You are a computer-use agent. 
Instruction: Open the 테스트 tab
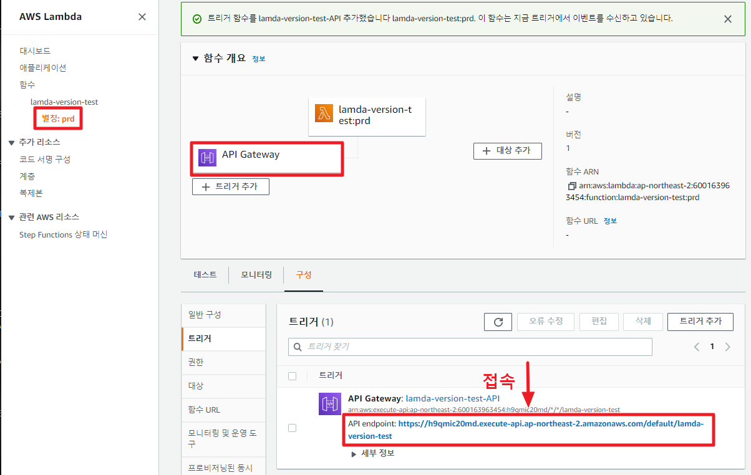click(x=205, y=274)
